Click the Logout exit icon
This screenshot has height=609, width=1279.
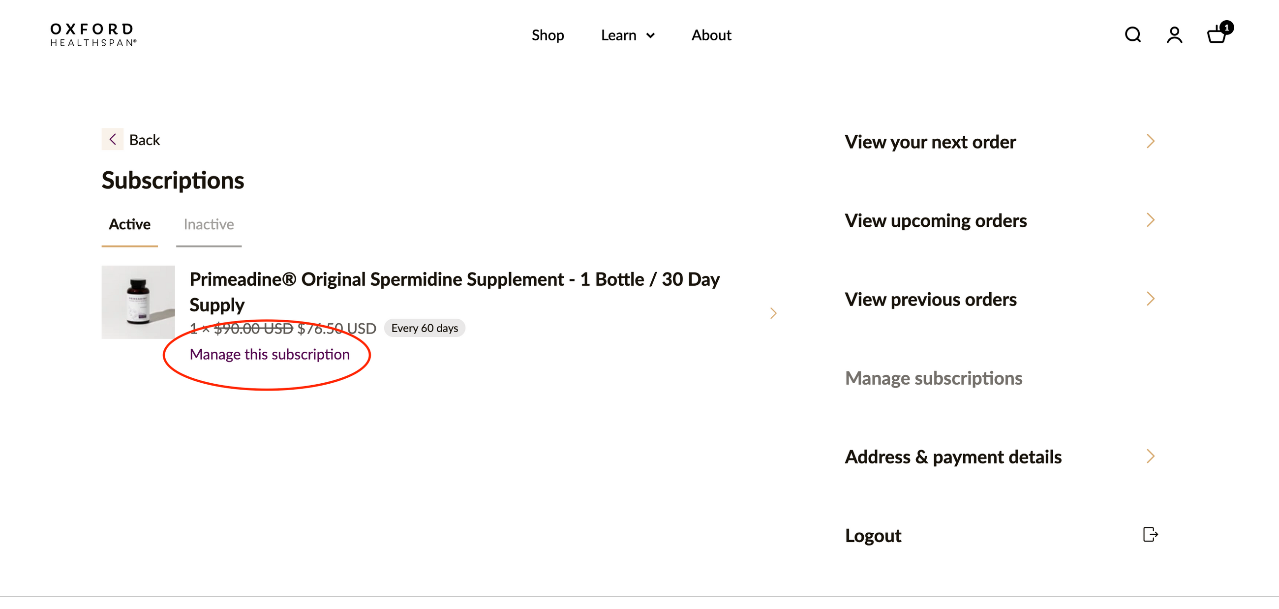click(x=1150, y=535)
